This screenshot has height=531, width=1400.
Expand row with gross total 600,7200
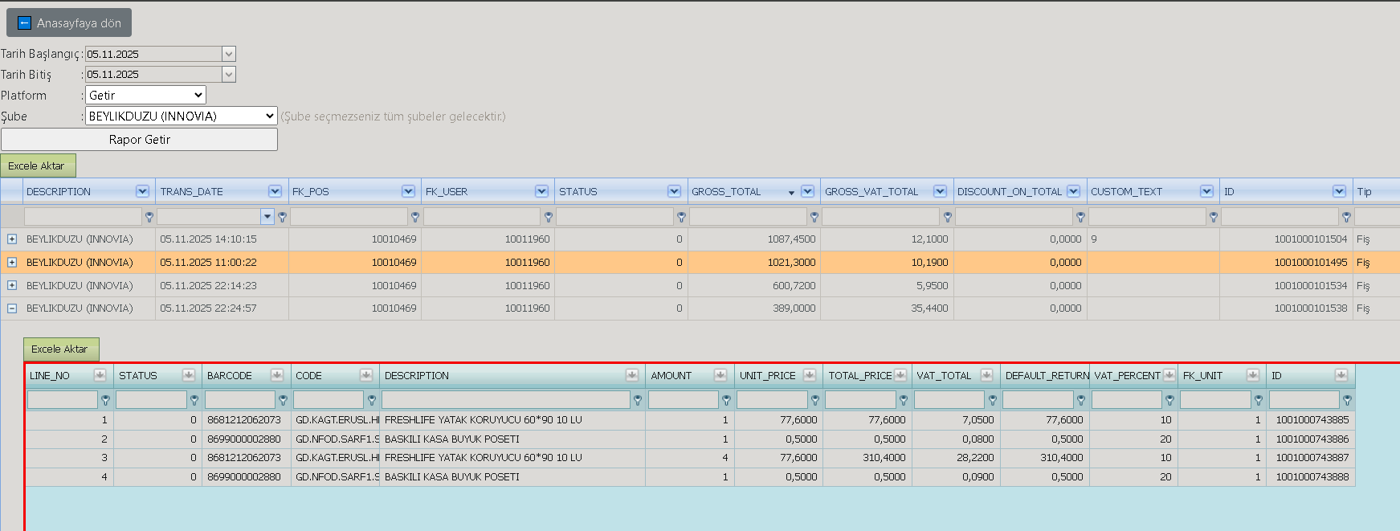tap(12, 285)
